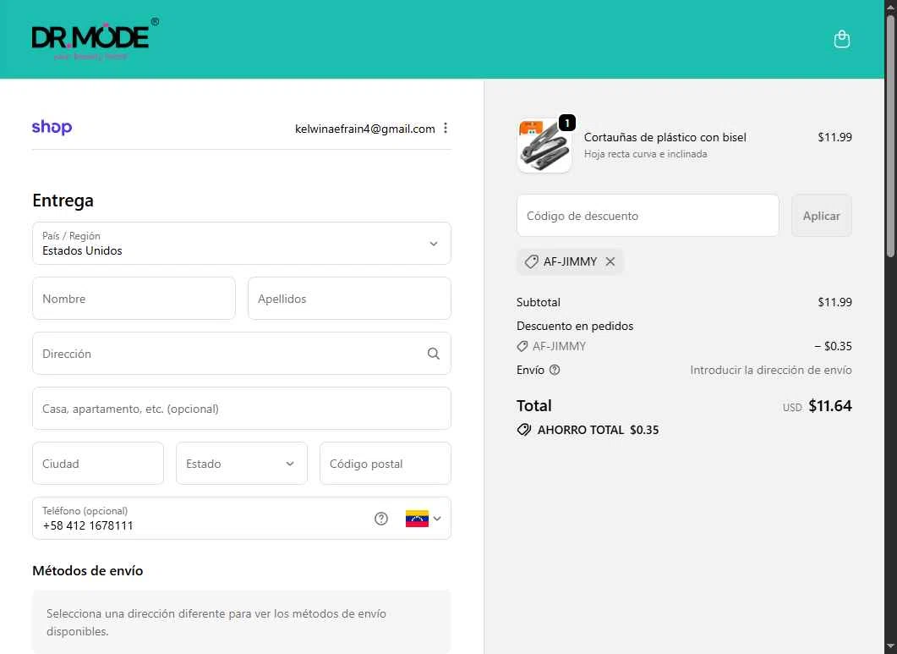Click the variant text Hoja recta curva e inclinada
Screen dimensions: 897x654
click(x=645, y=154)
